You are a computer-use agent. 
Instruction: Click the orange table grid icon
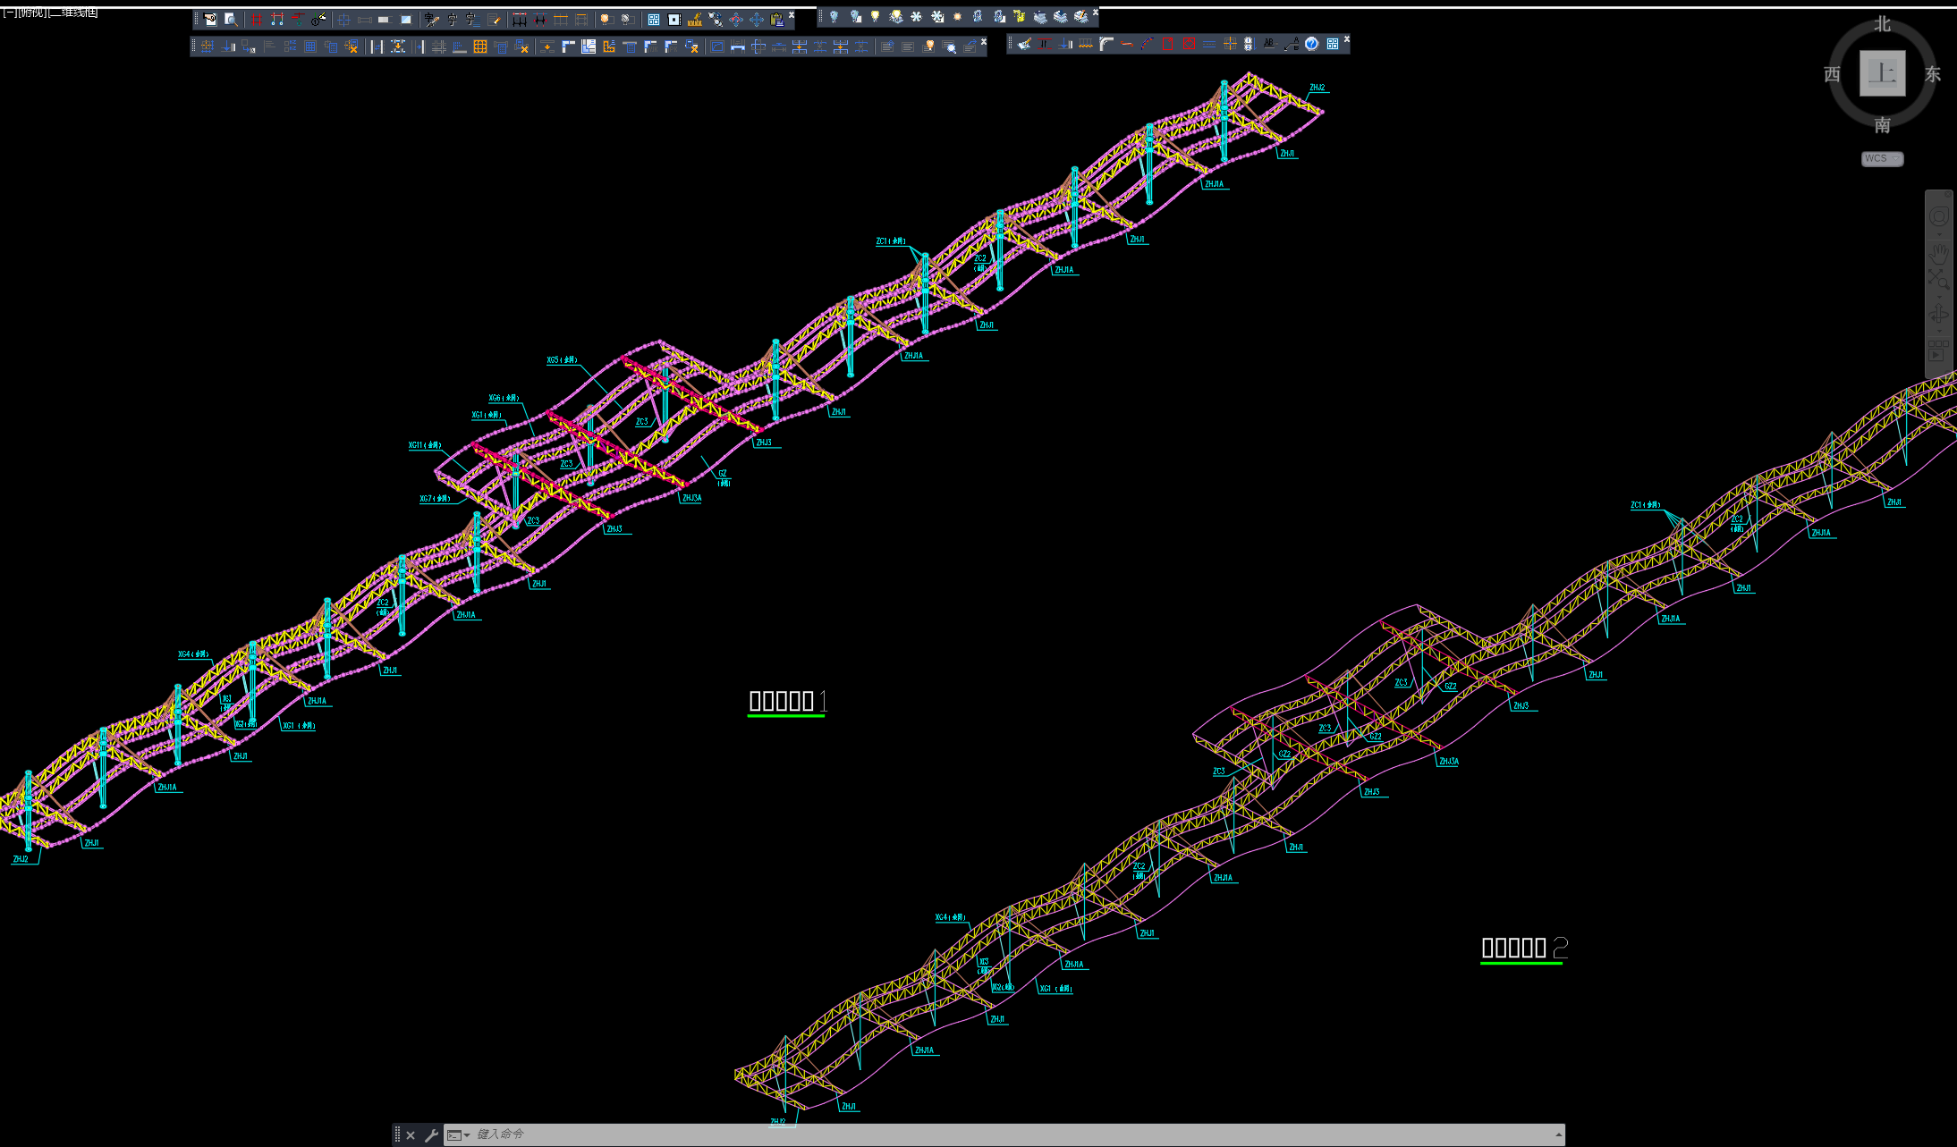pyautogui.click(x=480, y=46)
